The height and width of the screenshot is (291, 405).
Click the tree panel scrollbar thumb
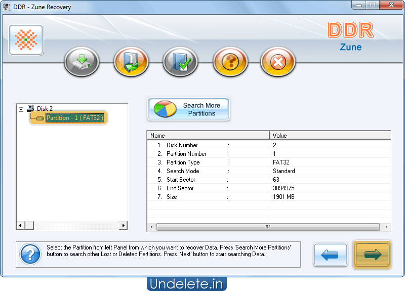(29, 225)
